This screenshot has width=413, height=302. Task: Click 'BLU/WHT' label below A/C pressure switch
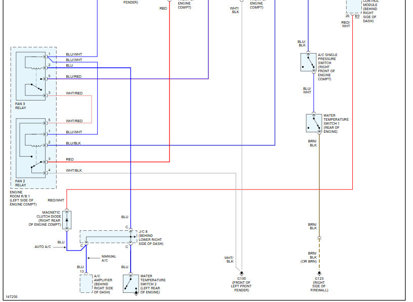307,90
